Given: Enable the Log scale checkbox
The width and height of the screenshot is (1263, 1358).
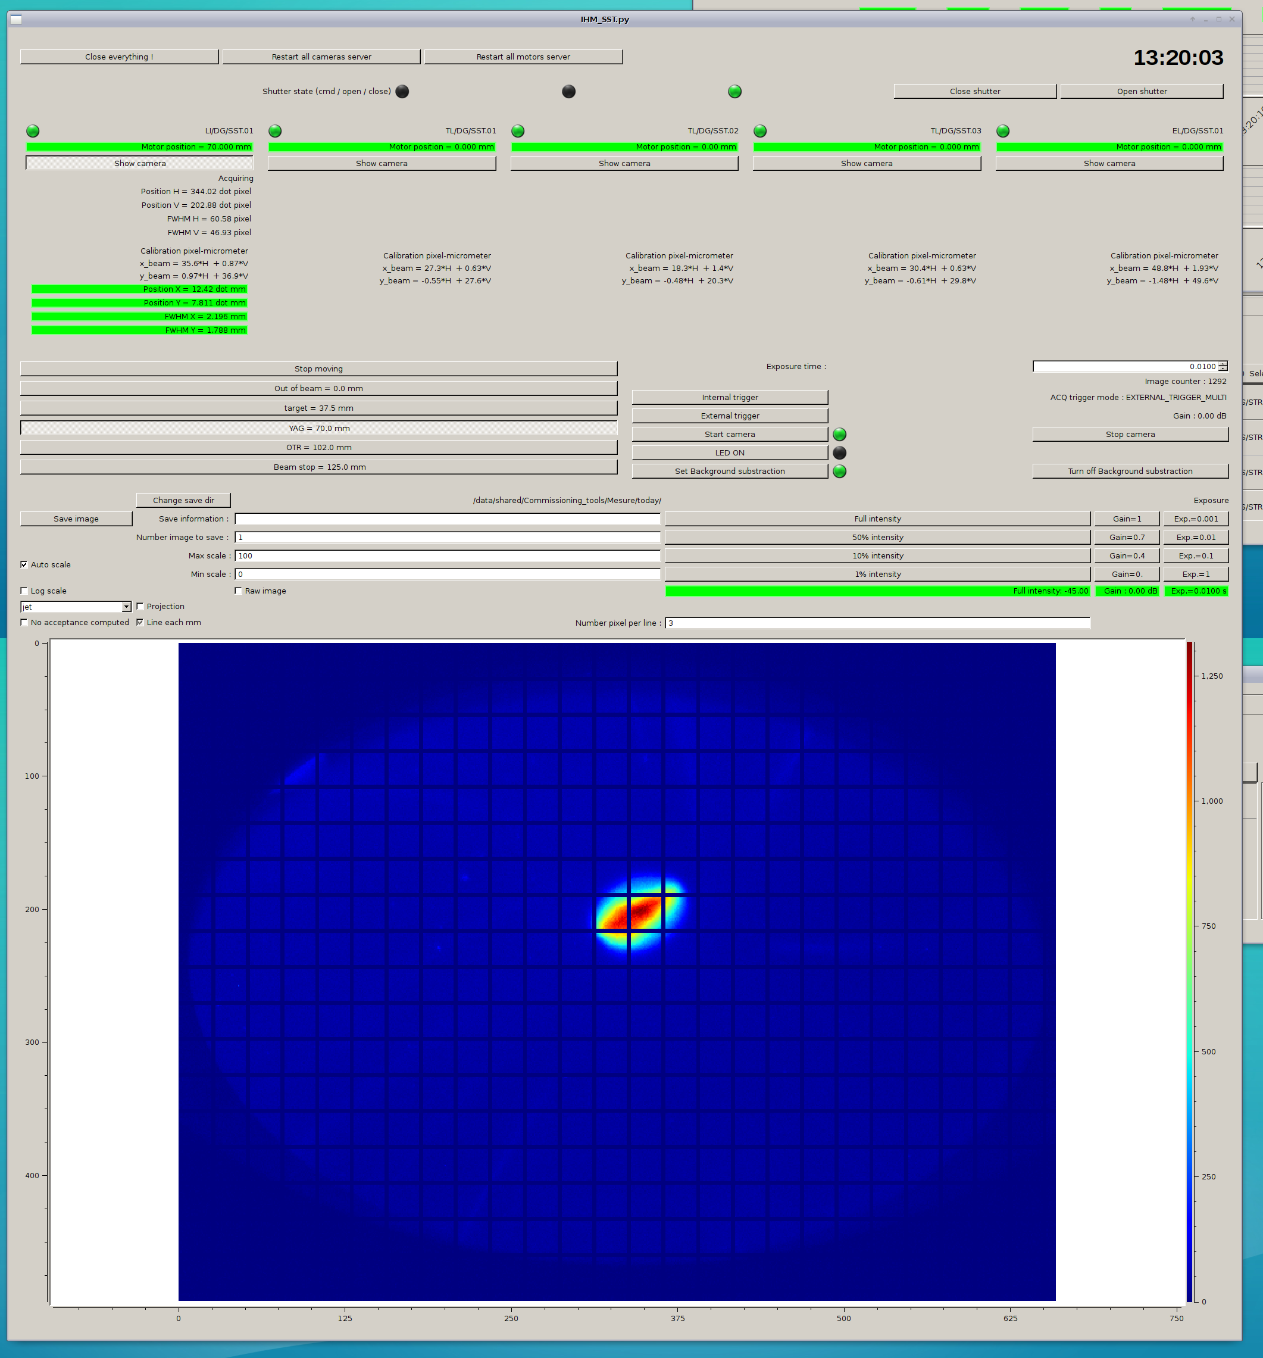Looking at the screenshot, I should (x=24, y=591).
